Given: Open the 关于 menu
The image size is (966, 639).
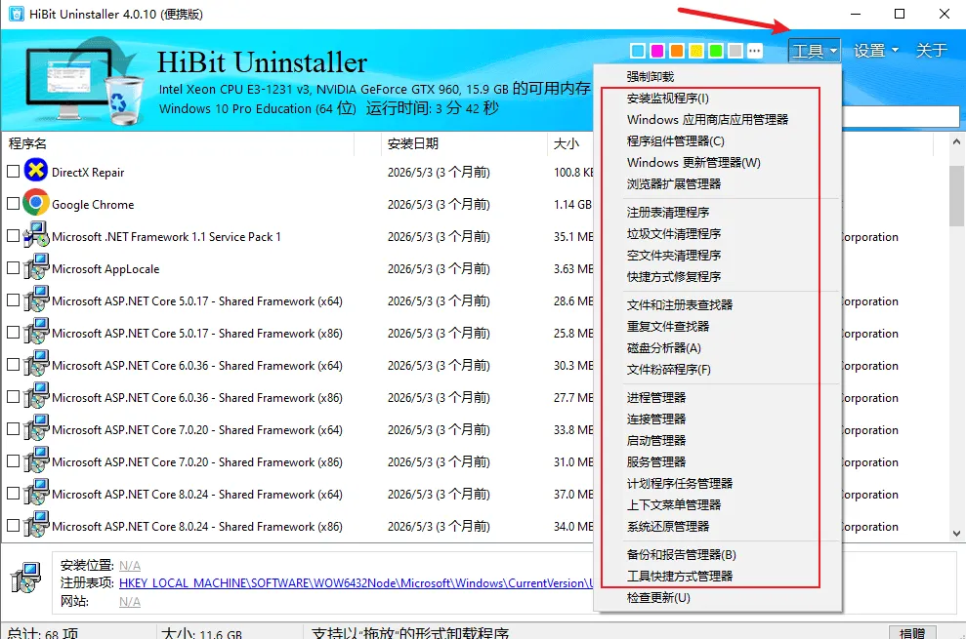Looking at the screenshot, I should click(931, 51).
